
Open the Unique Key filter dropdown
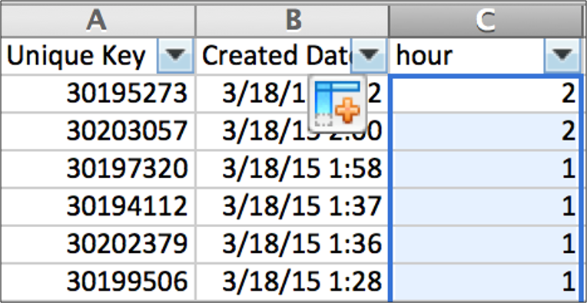[175, 55]
